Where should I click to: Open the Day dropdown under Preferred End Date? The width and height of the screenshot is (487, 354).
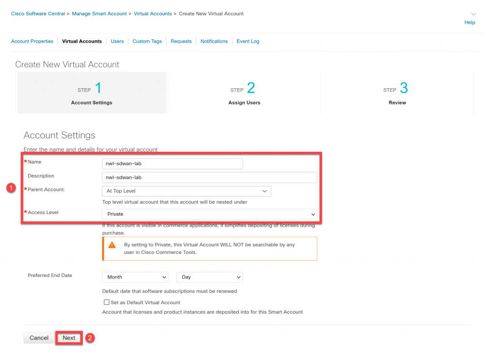(x=210, y=277)
